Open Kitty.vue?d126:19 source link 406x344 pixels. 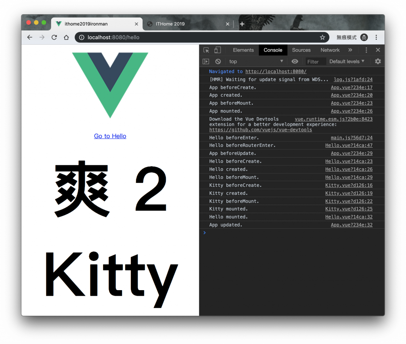349,193
